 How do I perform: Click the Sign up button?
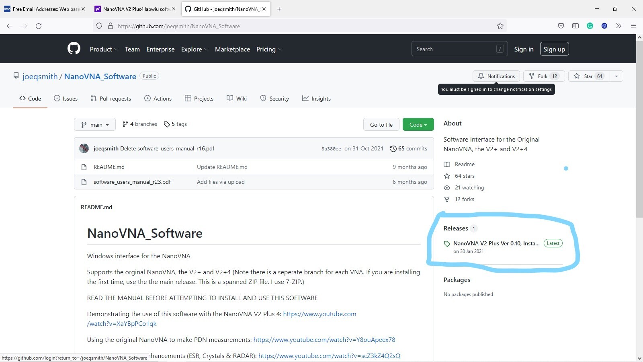pos(554,49)
